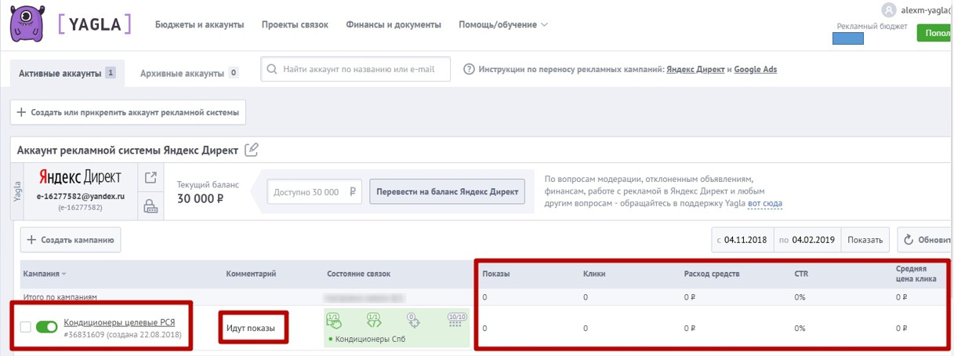
Task: Open Google Ads transfer instructions link
Action: click(x=756, y=70)
